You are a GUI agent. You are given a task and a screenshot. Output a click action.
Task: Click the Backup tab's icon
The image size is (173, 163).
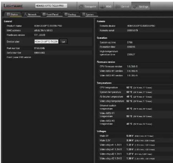click(66, 14)
